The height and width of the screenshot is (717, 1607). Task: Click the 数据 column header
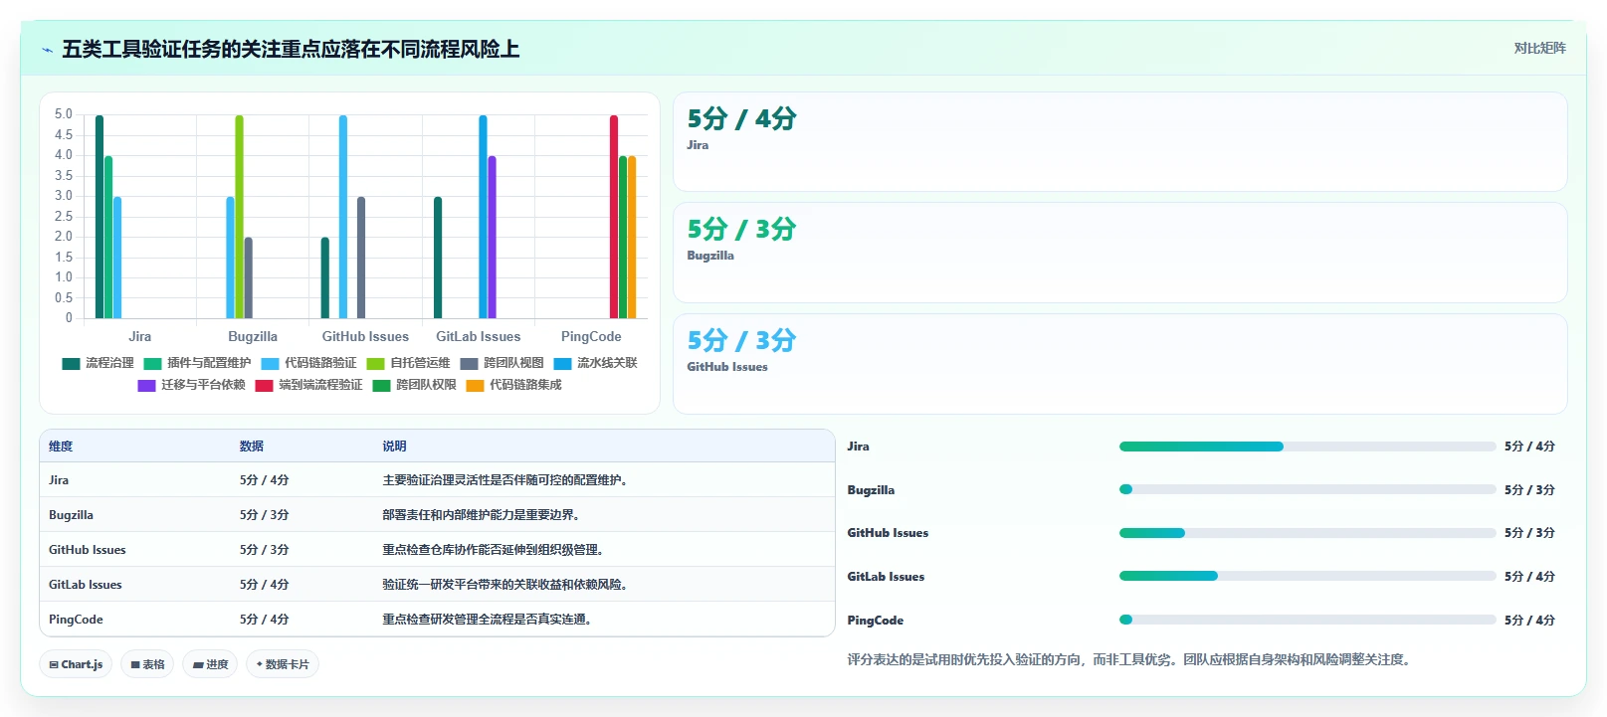click(x=252, y=447)
